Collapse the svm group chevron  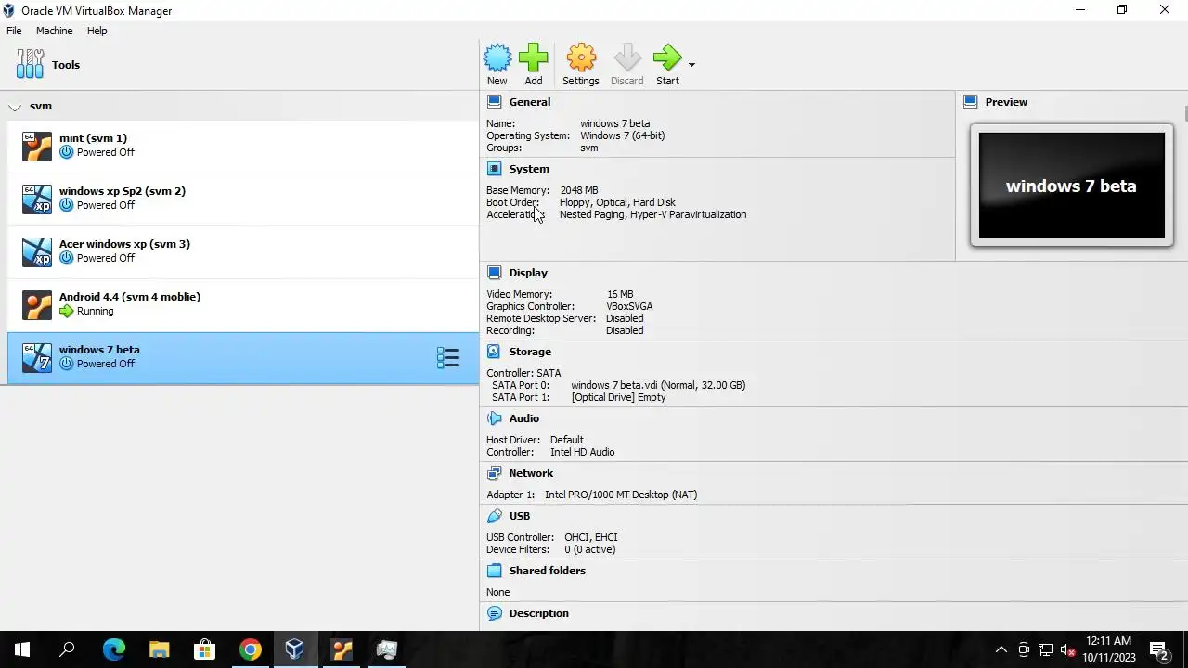[15, 107]
